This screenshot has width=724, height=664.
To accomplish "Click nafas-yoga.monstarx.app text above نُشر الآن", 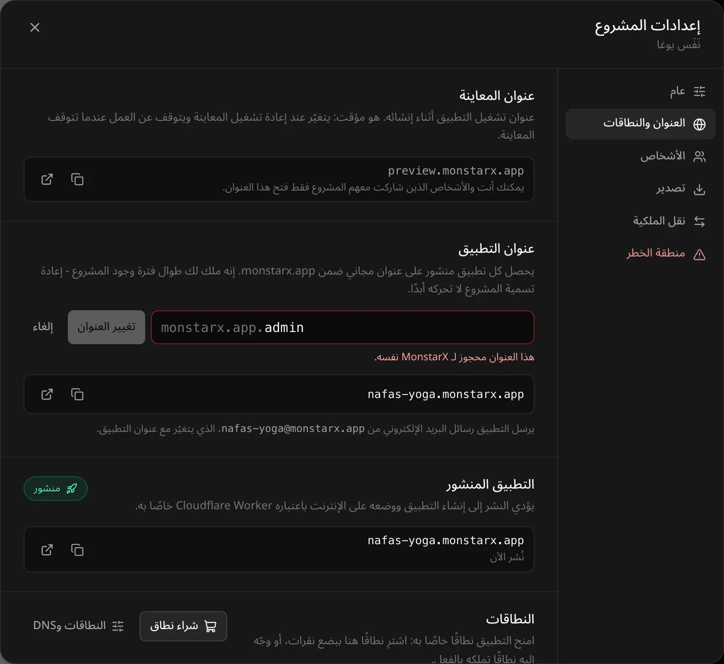I will coord(446,540).
